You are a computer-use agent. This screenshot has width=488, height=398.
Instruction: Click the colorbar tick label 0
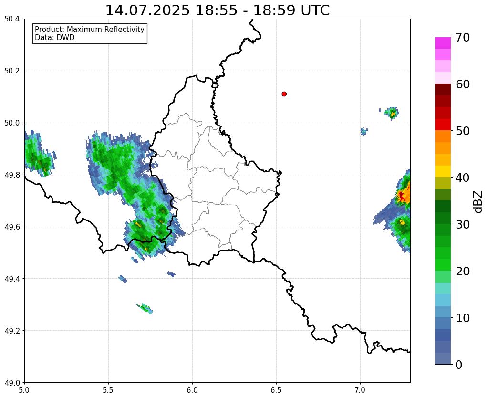tap(459, 365)
